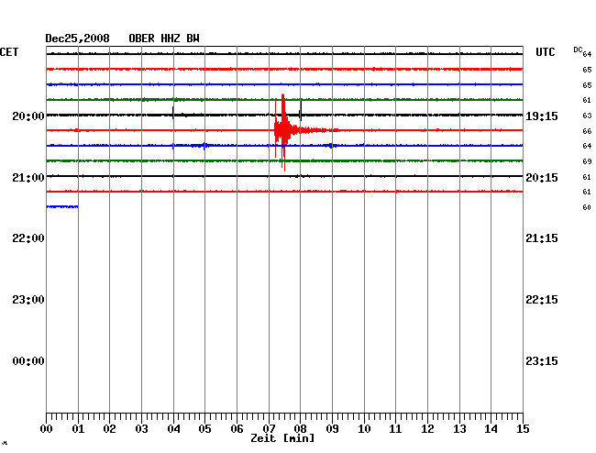This screenshot has width=596, height=453.
Task: Select the DC value 63
Action: tap(587, 116)
